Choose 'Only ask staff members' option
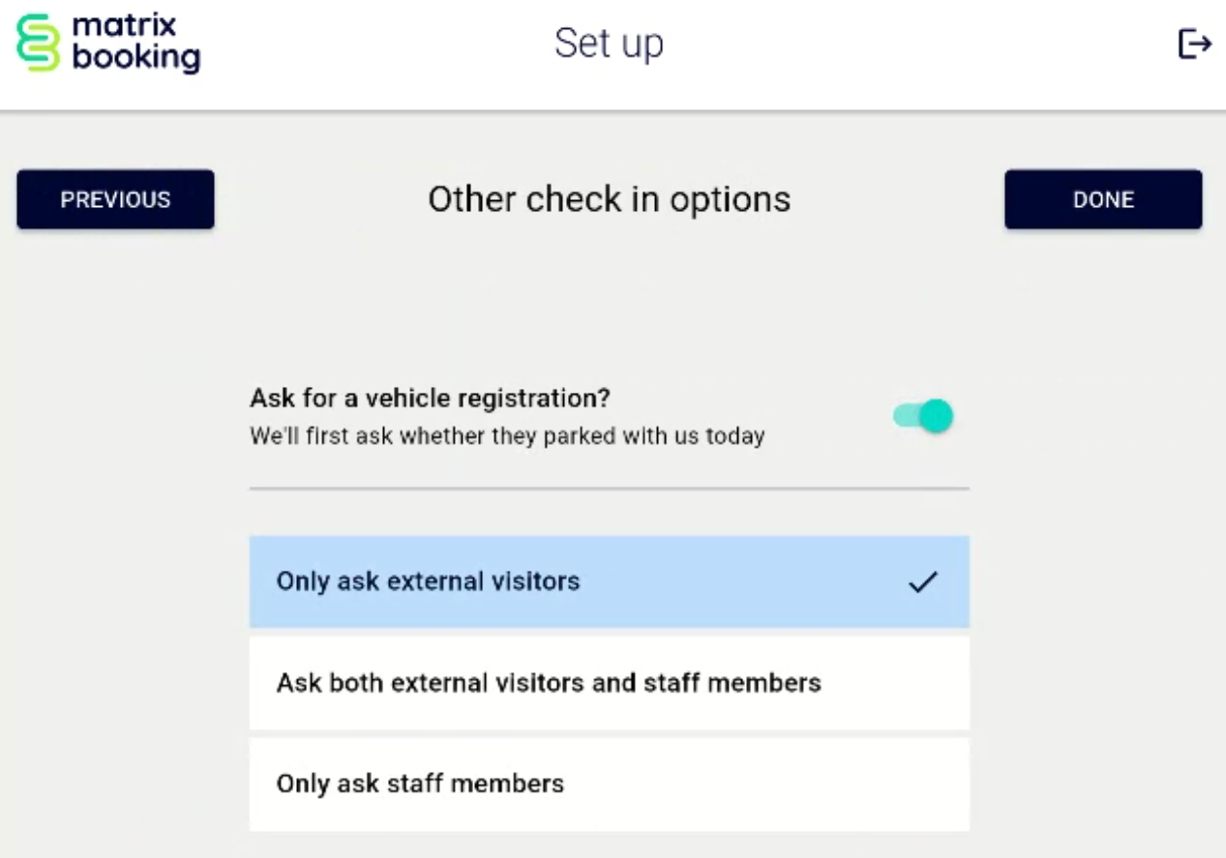This screenshot has width=1226, height=858. [x=610, y=784]
